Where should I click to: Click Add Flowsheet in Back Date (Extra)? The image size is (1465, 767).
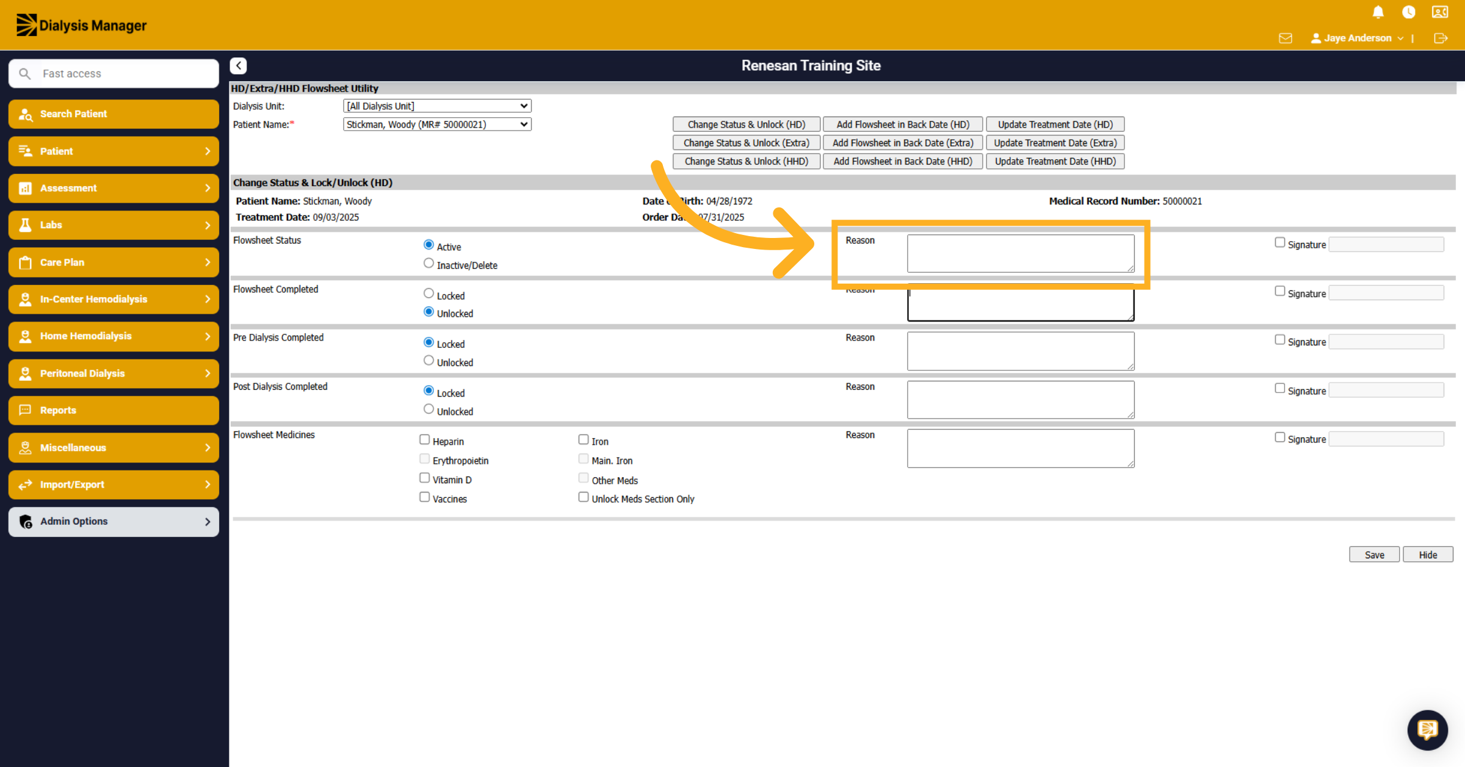point(903,143)
